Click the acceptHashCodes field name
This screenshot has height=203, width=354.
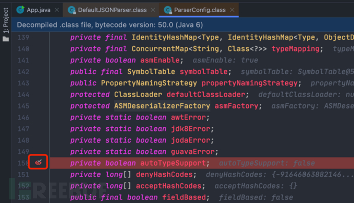169,186
